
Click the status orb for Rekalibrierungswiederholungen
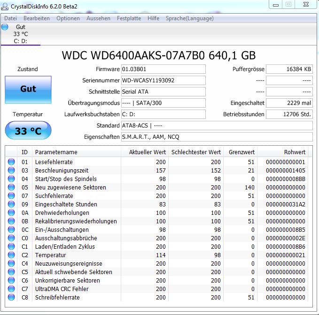pyautogui.click(x=11, y=221)
